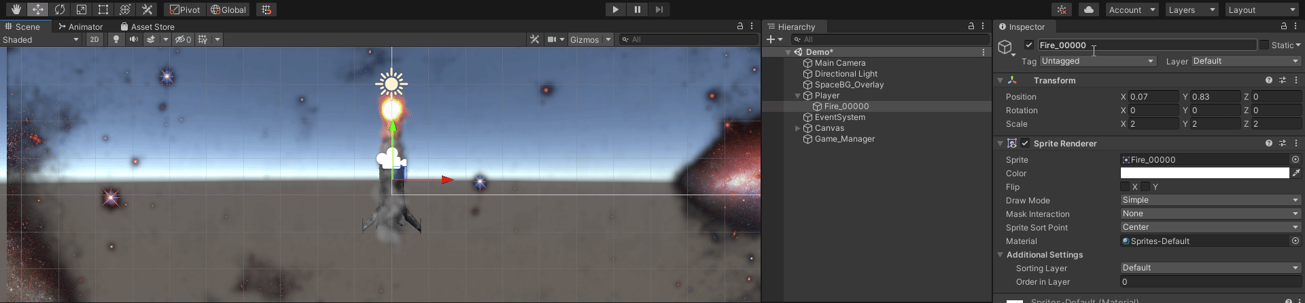Open the Sprite Renderer three-dot menu
1305x303 pixels.
pos(1296,143)
